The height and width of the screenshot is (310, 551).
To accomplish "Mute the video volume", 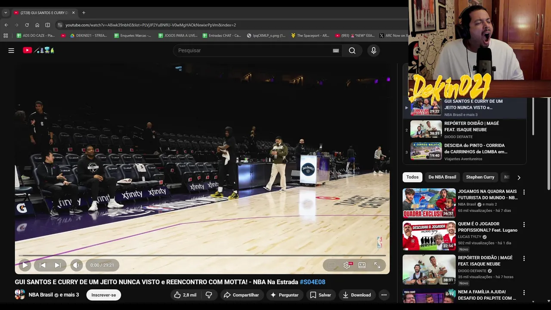I will [x=76, y=265].
